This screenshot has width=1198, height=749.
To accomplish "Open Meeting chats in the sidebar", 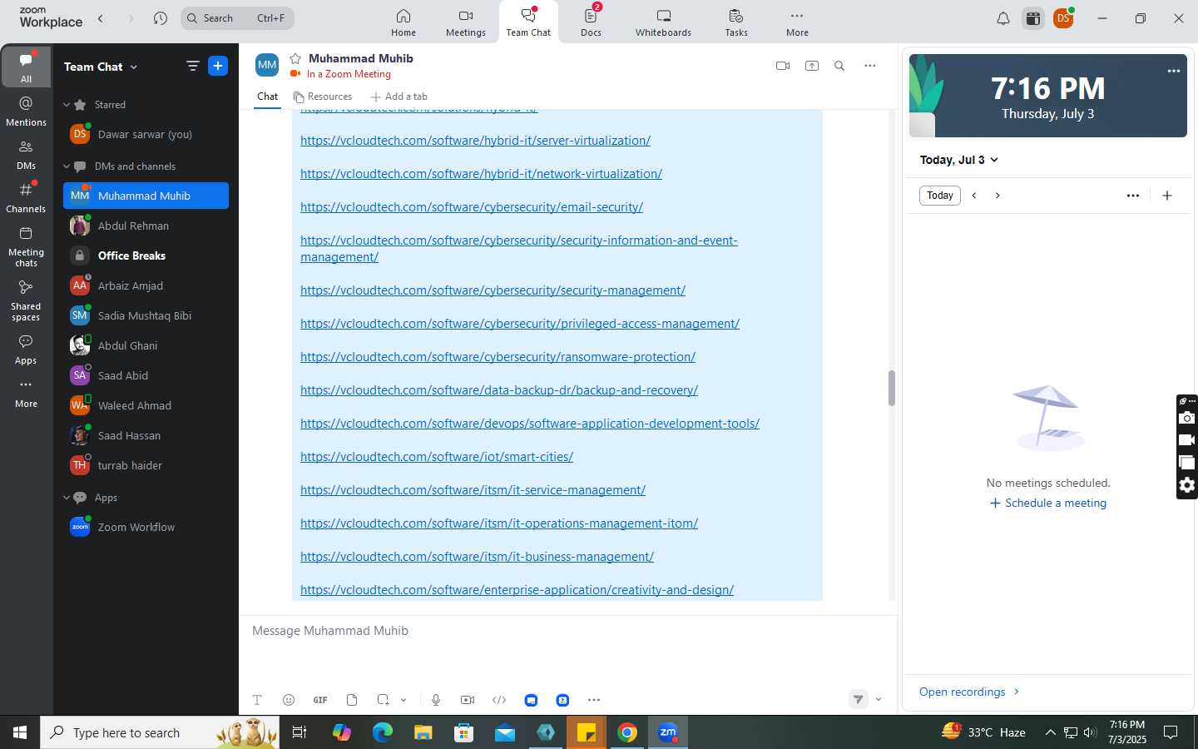I will pos(26,246).
